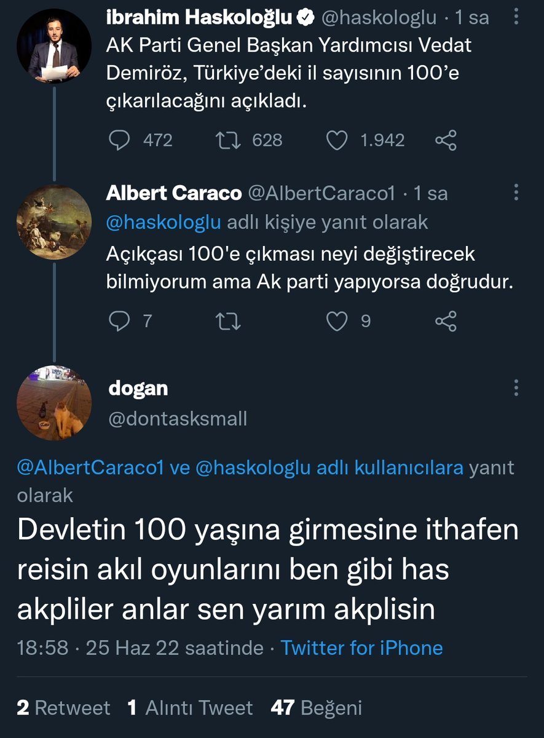Screen dimensions: 544x738
Task: Open İbrahim Haskoloğlu's profile picture
Action: pyautogui.click(x=53, y=46)
